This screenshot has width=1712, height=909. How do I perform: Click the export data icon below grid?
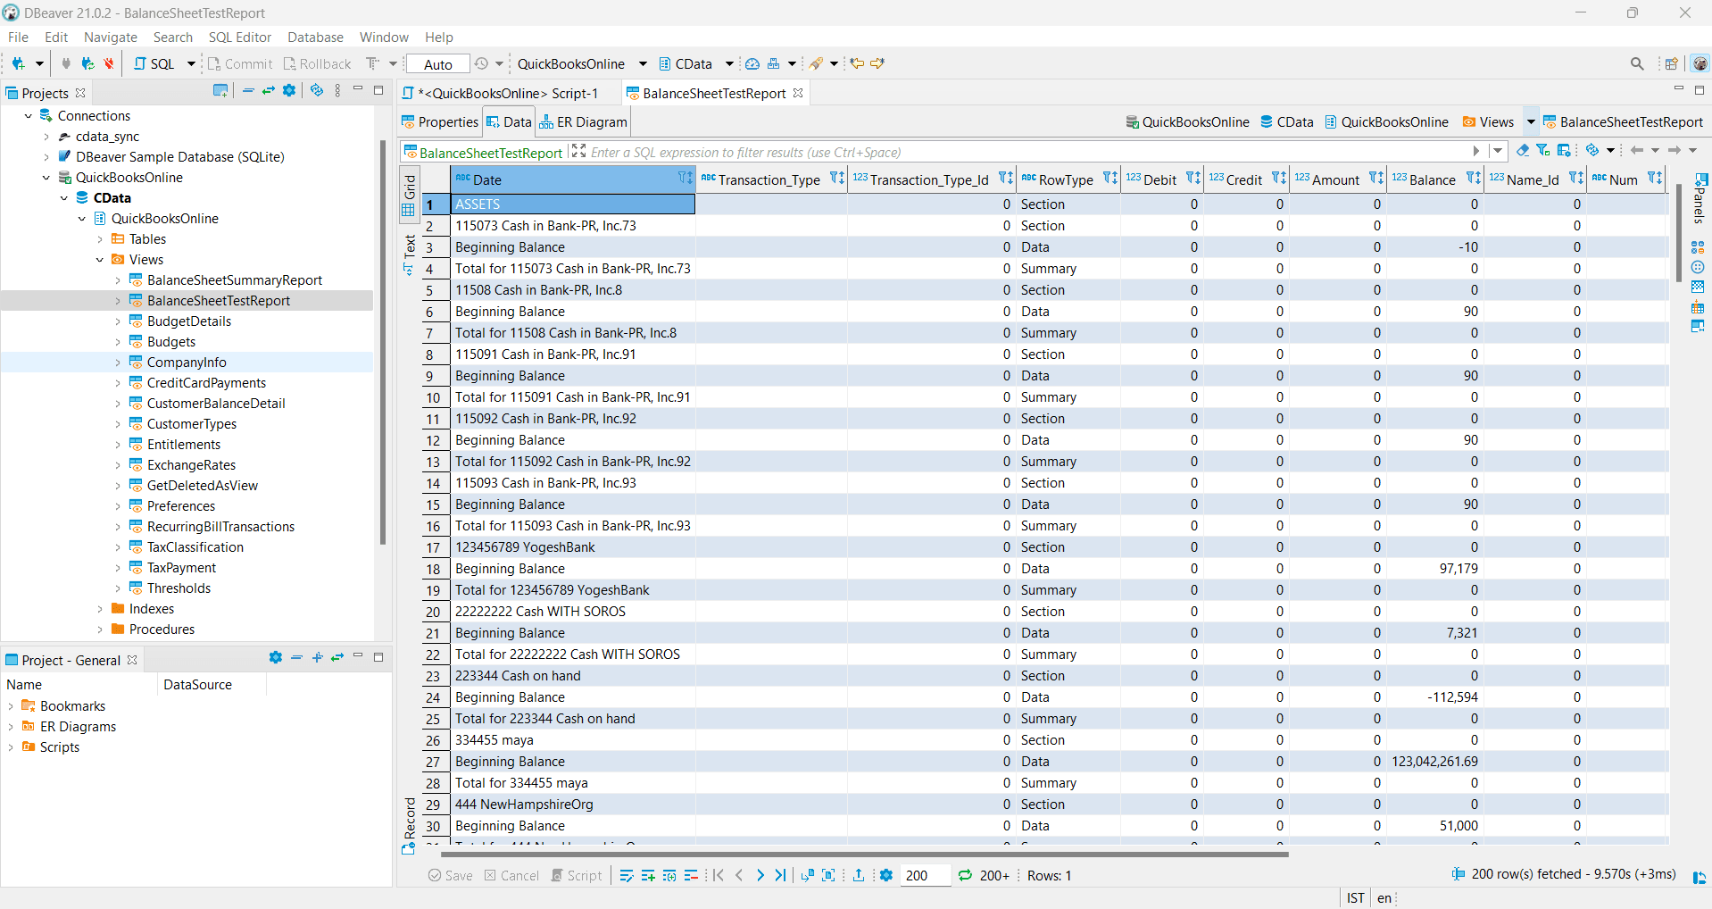[859, 875]
